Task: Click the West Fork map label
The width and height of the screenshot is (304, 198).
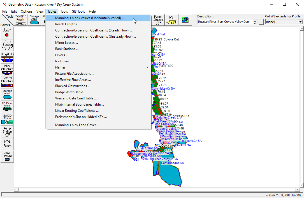Action: 159,34
